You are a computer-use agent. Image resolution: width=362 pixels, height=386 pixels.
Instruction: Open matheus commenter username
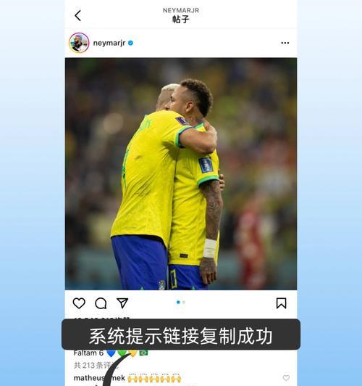99,378
